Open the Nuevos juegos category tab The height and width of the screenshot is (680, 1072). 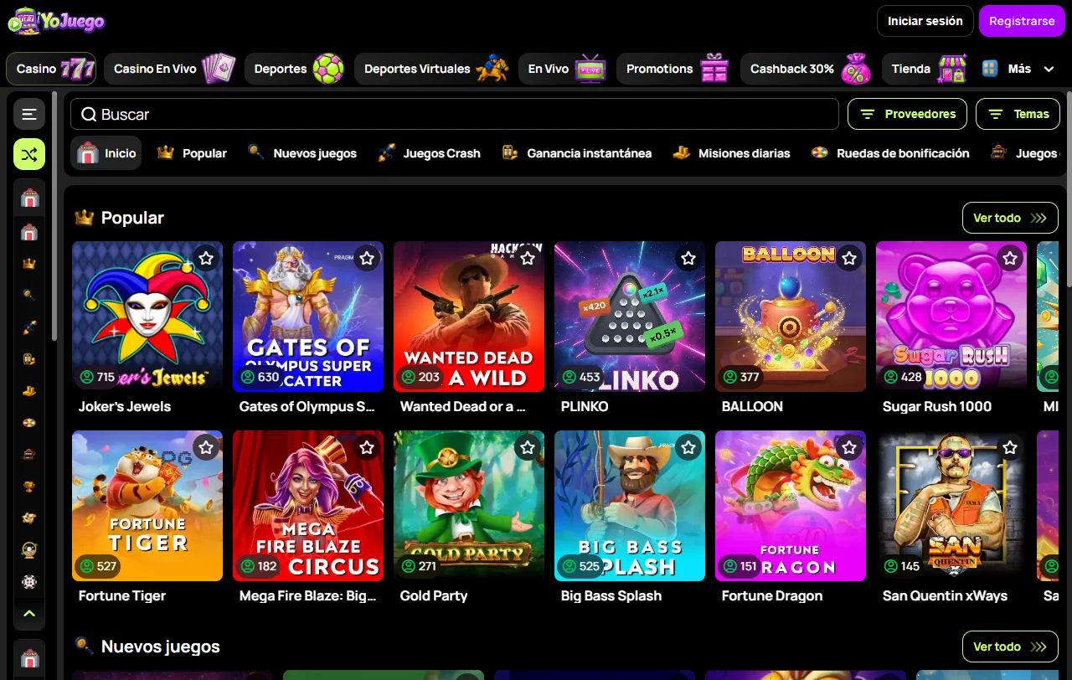click(x=302, y=153)
